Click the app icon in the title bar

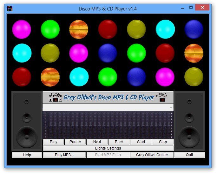tap(10, 9)
